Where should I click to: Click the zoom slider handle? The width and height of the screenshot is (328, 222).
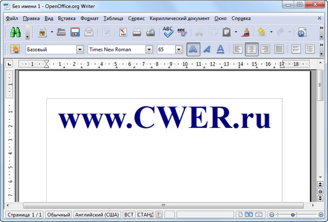coord(293,214)
